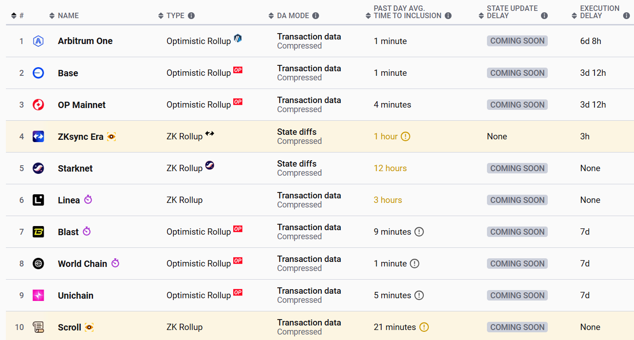Click Scroll's 21 minutes warning icon
This screenshot has width=634, height=340.
point(424,327)
